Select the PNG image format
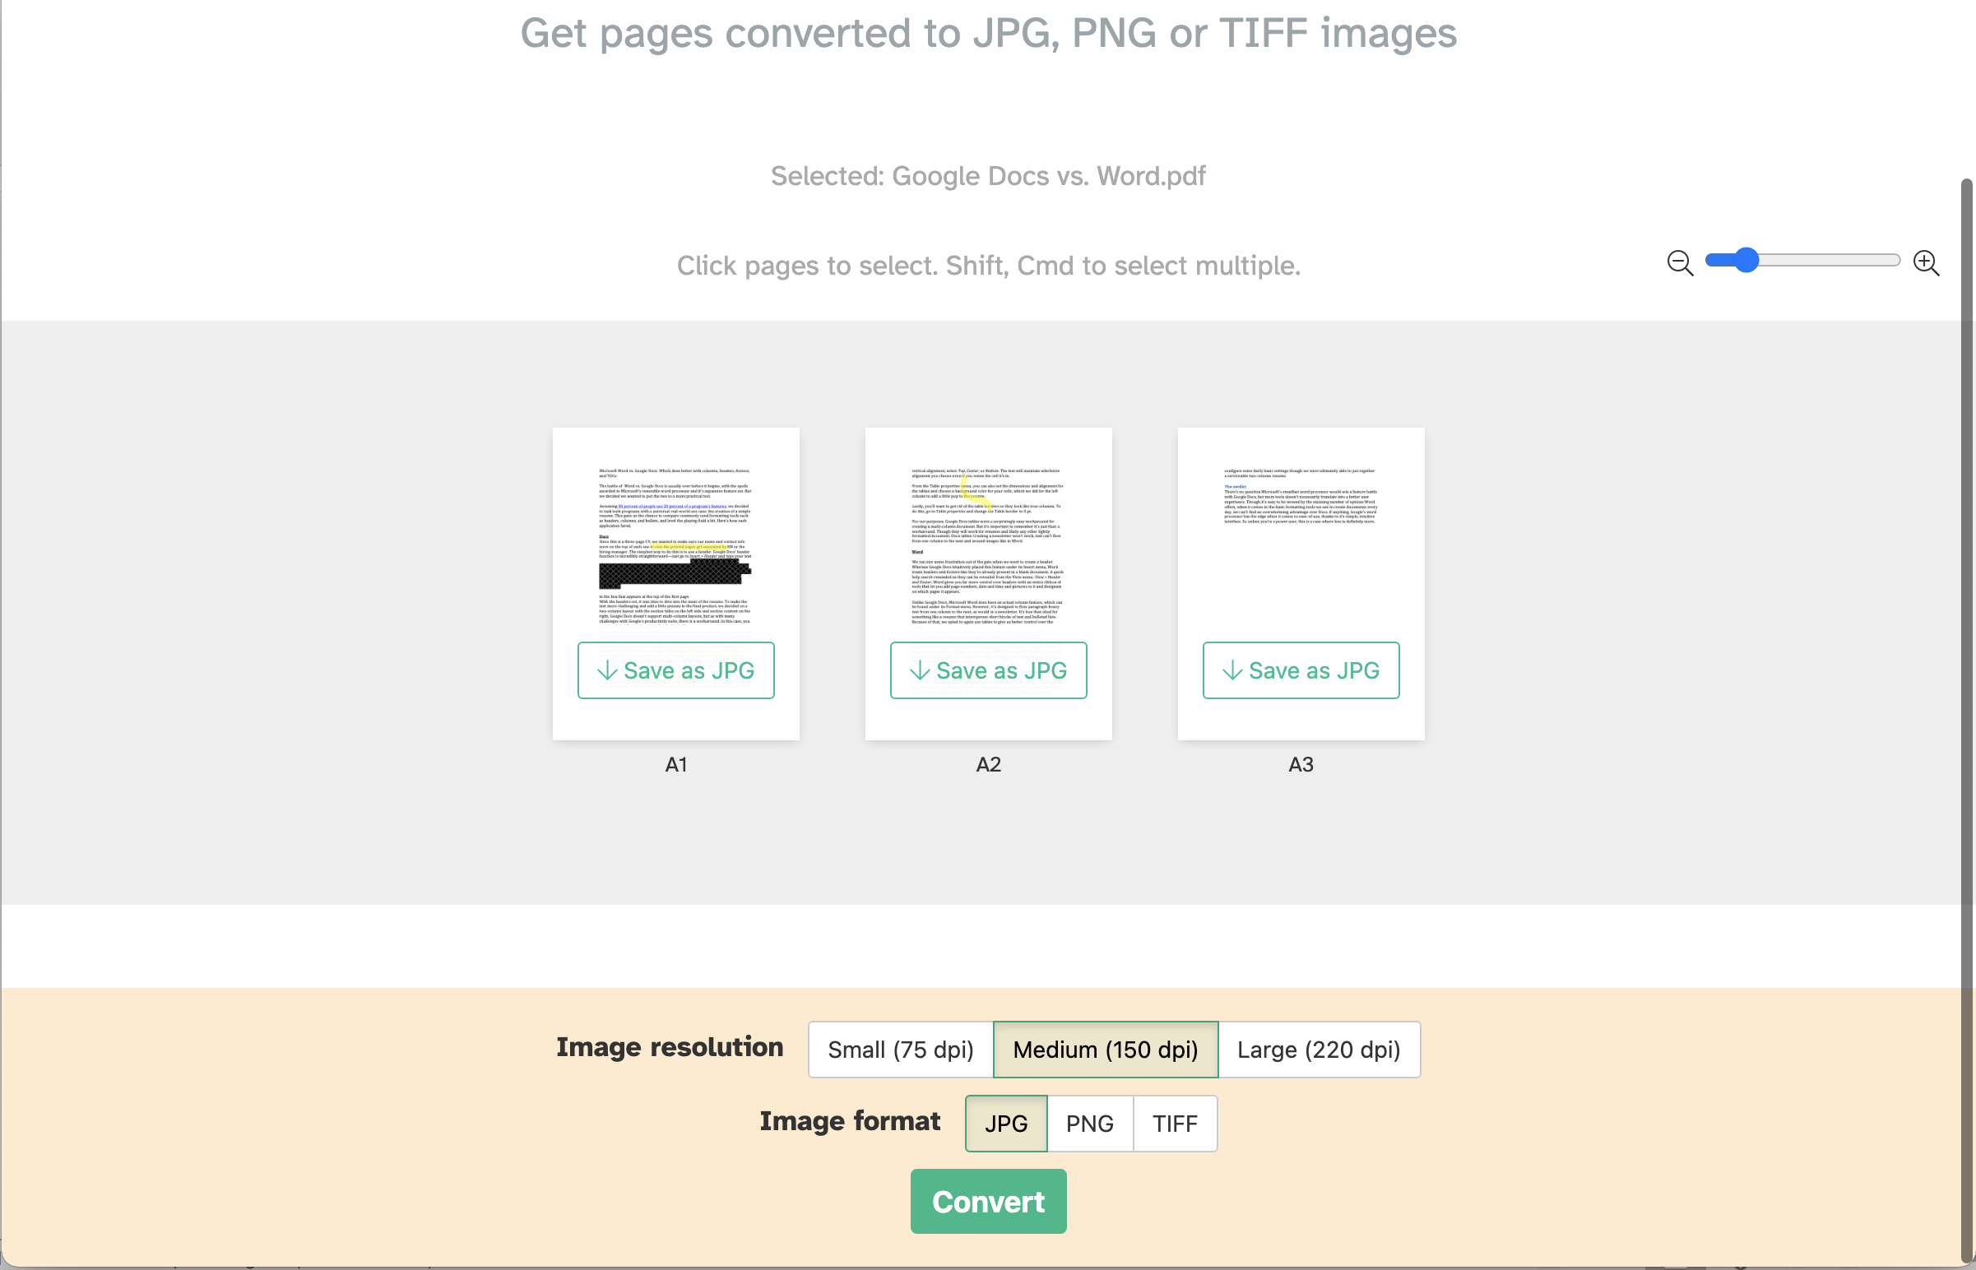1976x1270 pixels. coord(1090,1123)
